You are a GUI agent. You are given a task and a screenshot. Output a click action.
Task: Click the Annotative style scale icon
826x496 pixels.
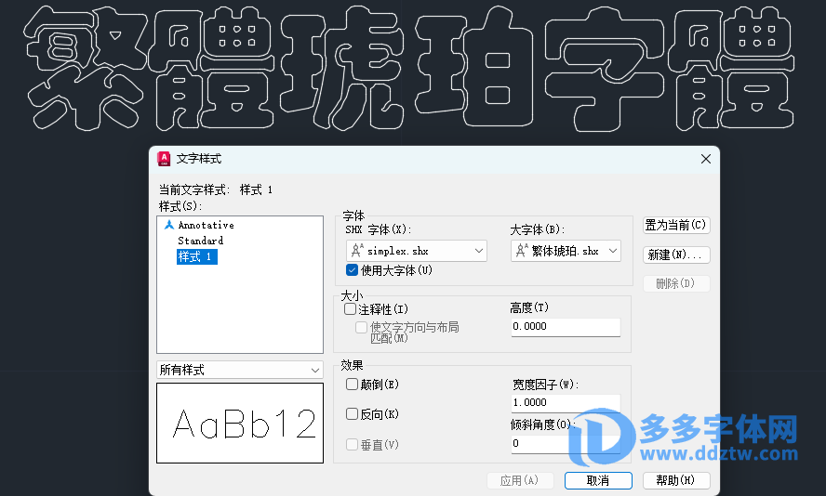point(168,225)
